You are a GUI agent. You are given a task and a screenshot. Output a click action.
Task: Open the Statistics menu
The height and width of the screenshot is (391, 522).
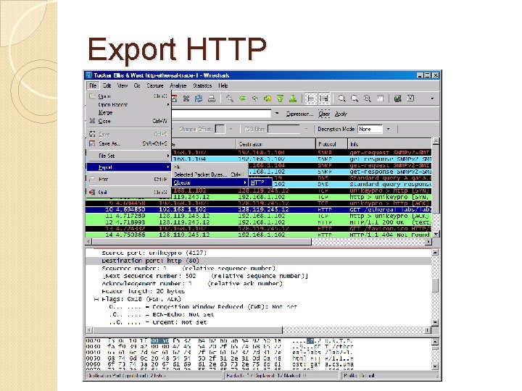202,85
